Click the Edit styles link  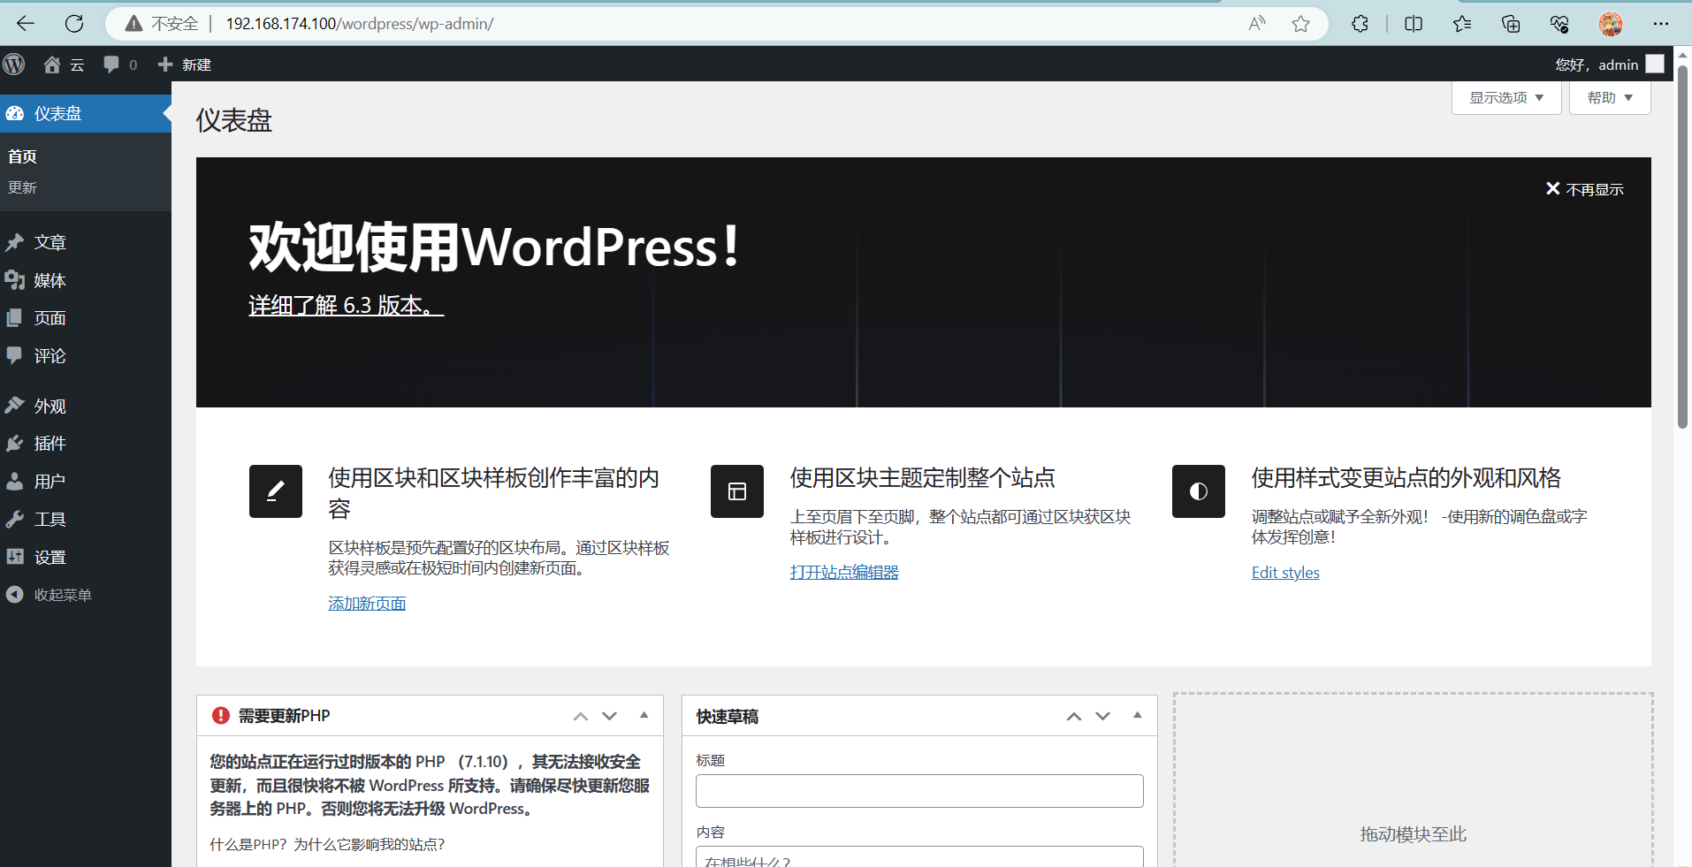(x=1285, y=573)
